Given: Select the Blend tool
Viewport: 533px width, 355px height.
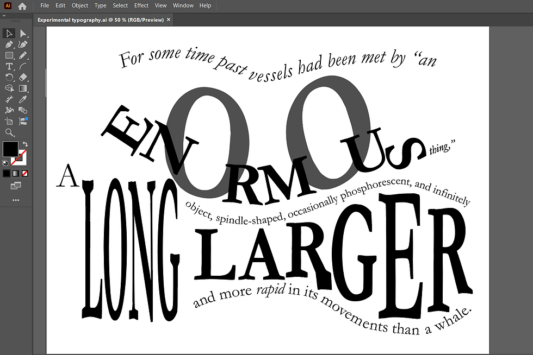Looking at the screenshot, I should pyautogui.click(x=23, y=110).
